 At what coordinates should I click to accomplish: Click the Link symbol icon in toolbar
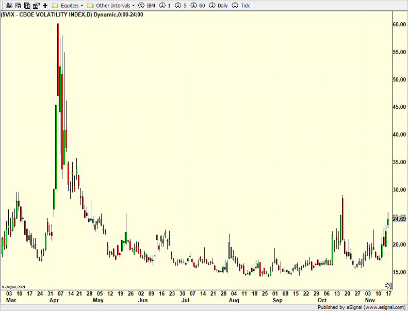tap(8, 5)
